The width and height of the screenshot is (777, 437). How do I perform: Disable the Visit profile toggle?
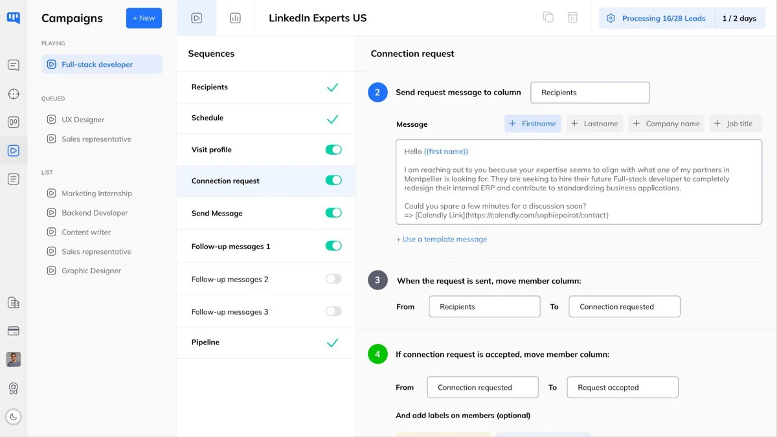tap(333, 150)
